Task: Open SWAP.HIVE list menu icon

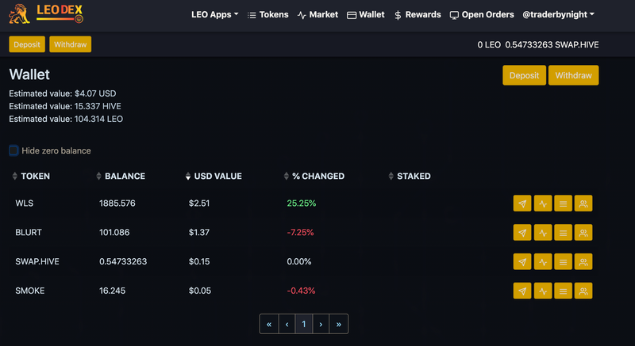Action: [563, 261]
